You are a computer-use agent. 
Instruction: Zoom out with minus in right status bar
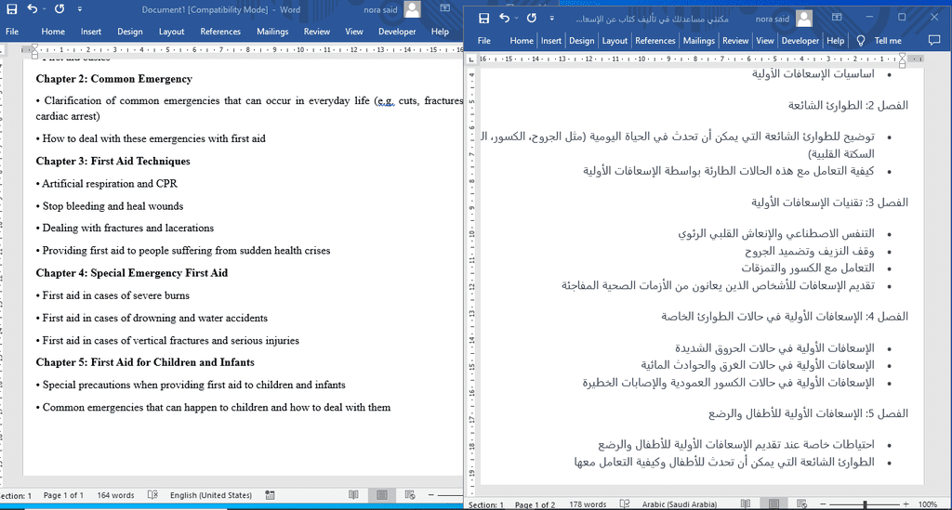point(824,503)
